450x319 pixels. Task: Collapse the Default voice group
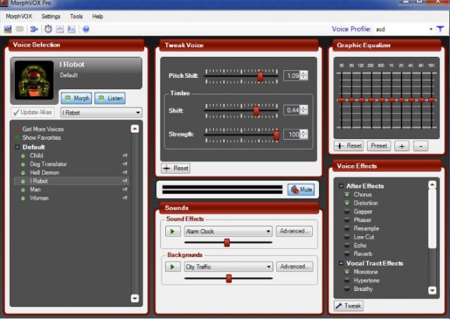pyautogui.click(x=17, y=147)
